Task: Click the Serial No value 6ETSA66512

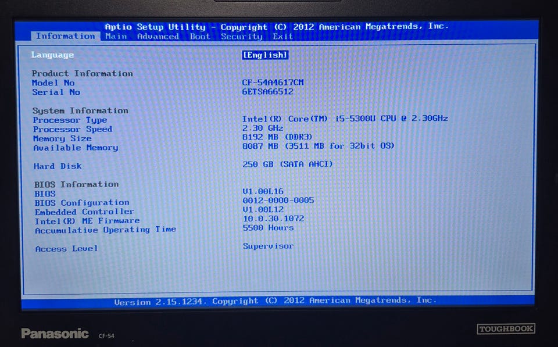Action: pyautogui.click(x=267, y=91)
